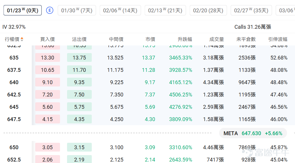Click ask price 4.35 for strike 647.5

pos(79,119)
